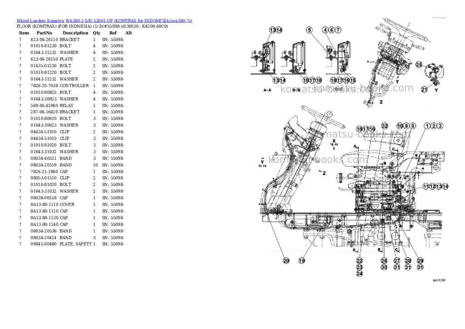The width and height of the screenshot is (465, 329).
Task: Click the Ref column header
Action: click(113, 33)
